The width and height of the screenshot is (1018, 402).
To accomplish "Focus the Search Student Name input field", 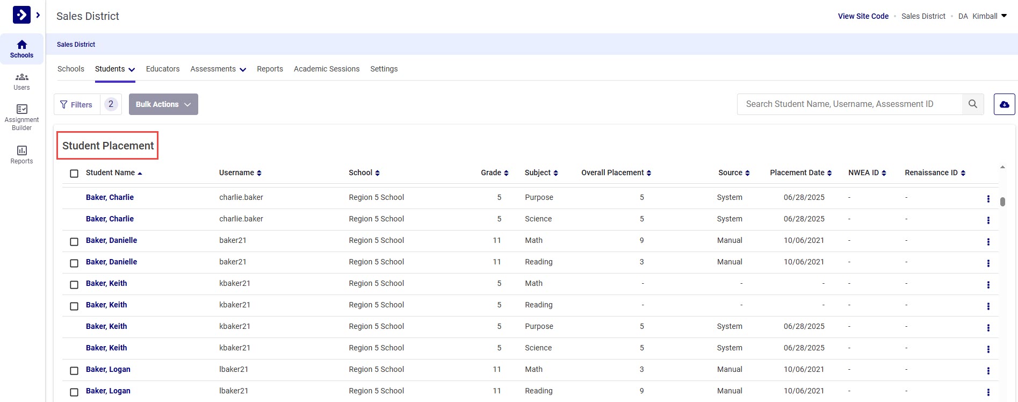I will point(849,104).
